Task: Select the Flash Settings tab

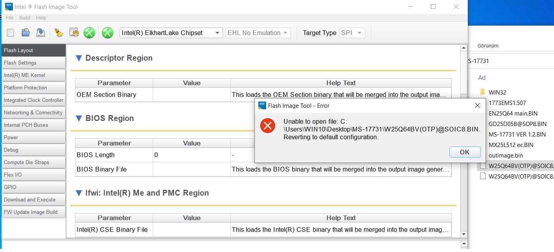Action: click(x=33, y=63)
